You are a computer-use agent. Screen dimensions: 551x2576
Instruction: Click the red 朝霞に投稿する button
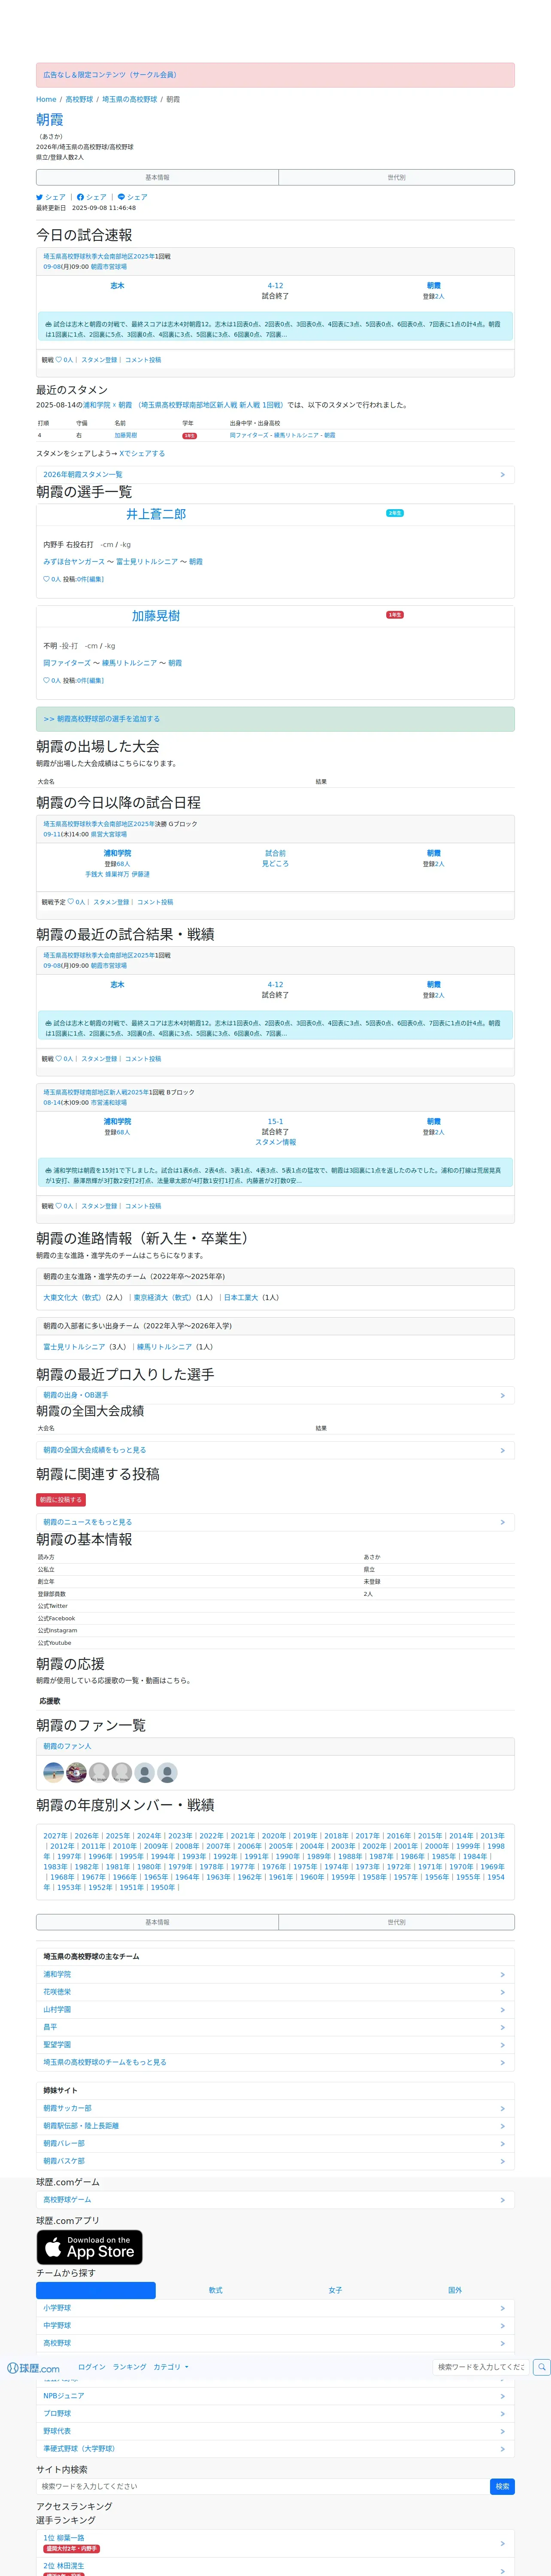[61, 1500]
